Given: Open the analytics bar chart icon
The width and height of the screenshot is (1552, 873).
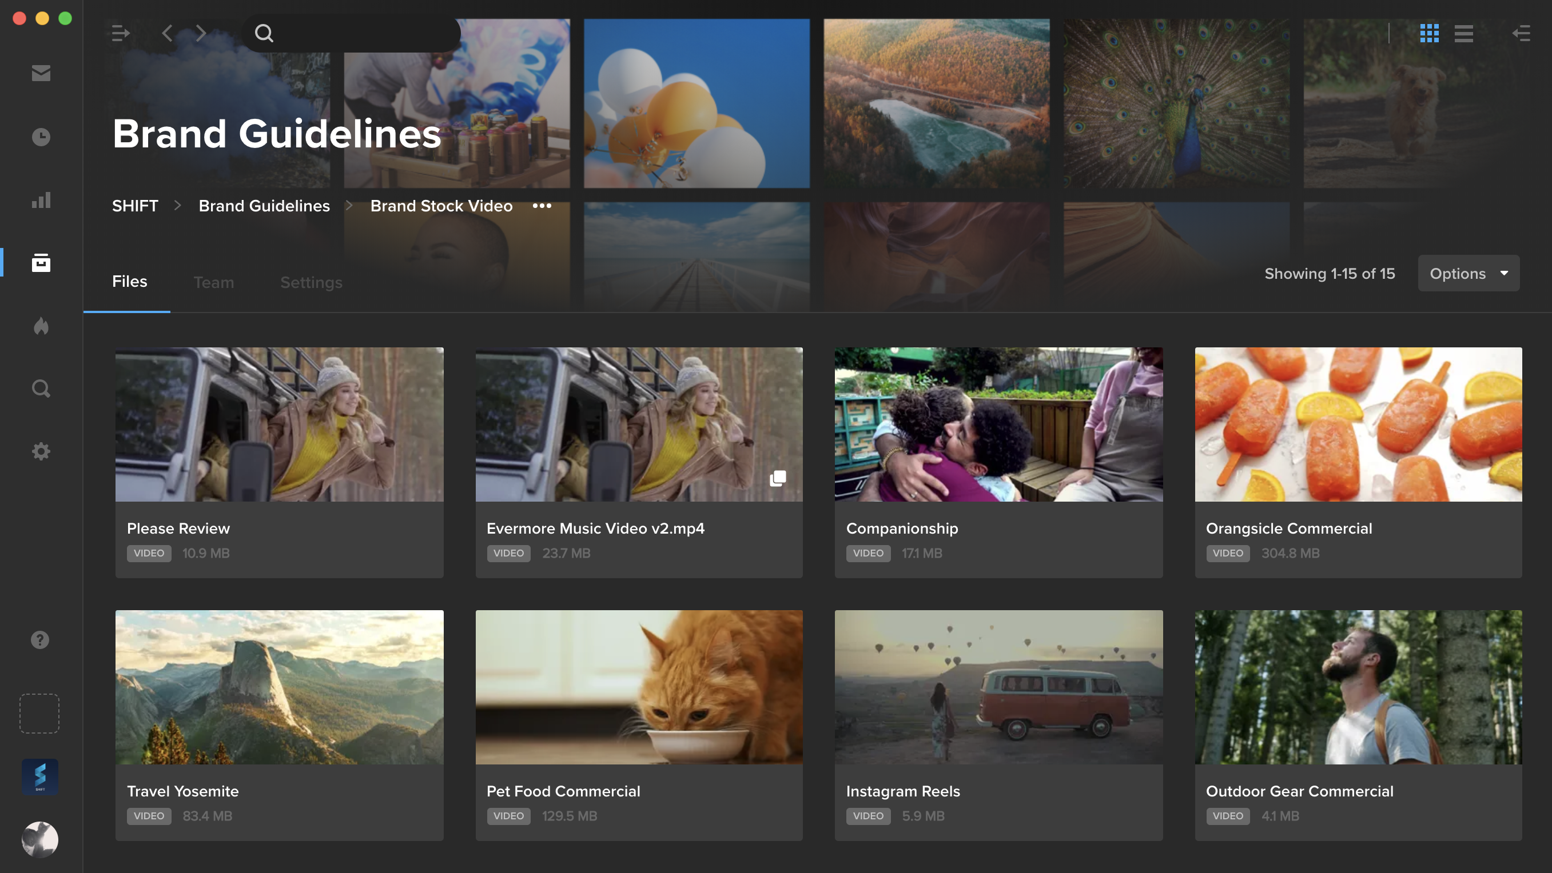Looking at the screenshot, I should 41,200.
